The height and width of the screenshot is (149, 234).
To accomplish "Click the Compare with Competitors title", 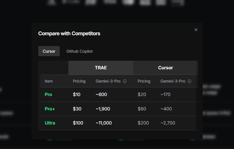I will tap(69, 34).
